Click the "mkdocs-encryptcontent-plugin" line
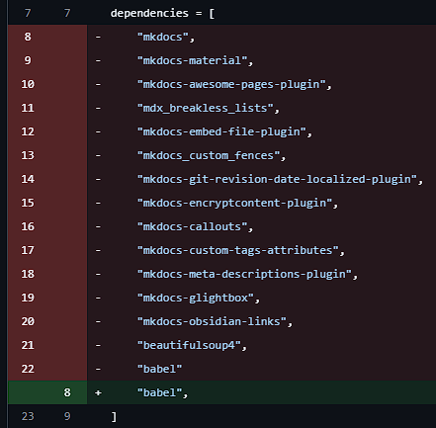The image size is (436, 428). pyautogui.click(x=237, y=203)
